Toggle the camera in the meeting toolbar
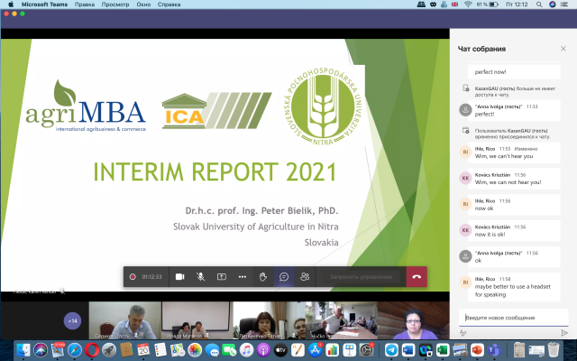This screenshot has height=361, width=577. pos(179,277)
